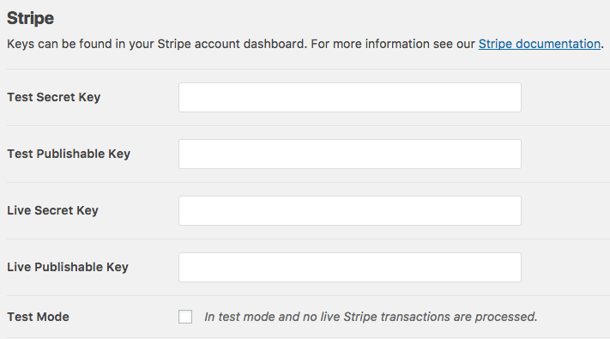Click the 'For more information see our' text
610x339 pixels.
pos(393,44)
